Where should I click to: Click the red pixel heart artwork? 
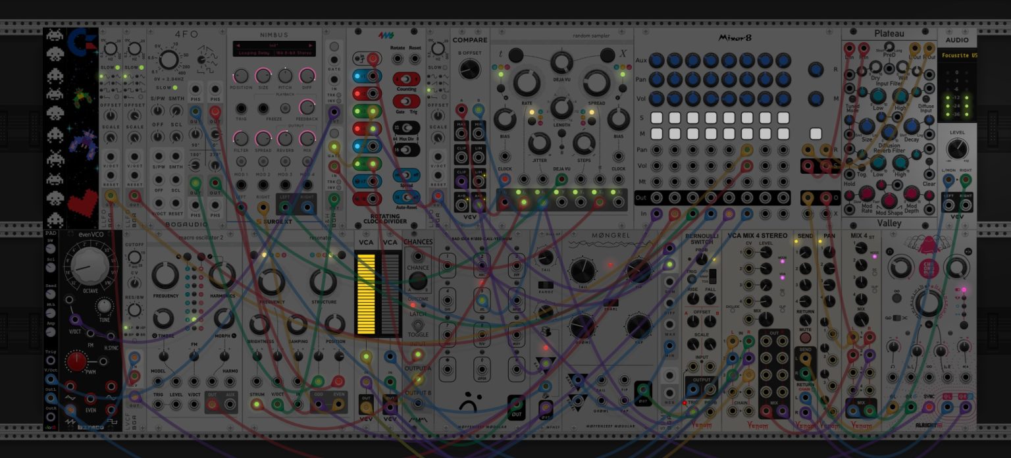click(82, 203)
